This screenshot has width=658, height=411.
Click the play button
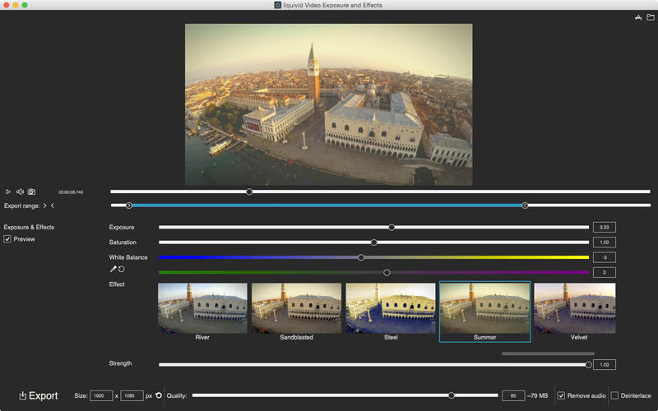(x=8, y=192)
